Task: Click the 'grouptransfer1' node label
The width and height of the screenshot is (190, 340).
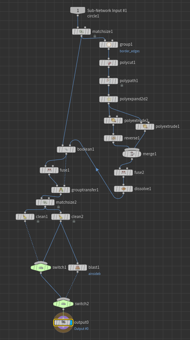Action: tap(85, 190)
